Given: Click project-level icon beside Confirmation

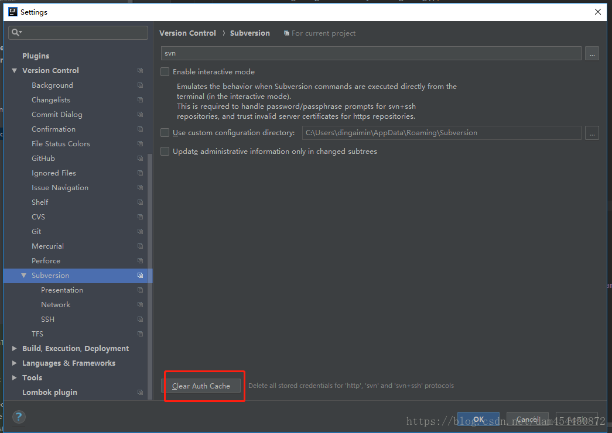Looking at the screenshot, I should pos(140,129).
